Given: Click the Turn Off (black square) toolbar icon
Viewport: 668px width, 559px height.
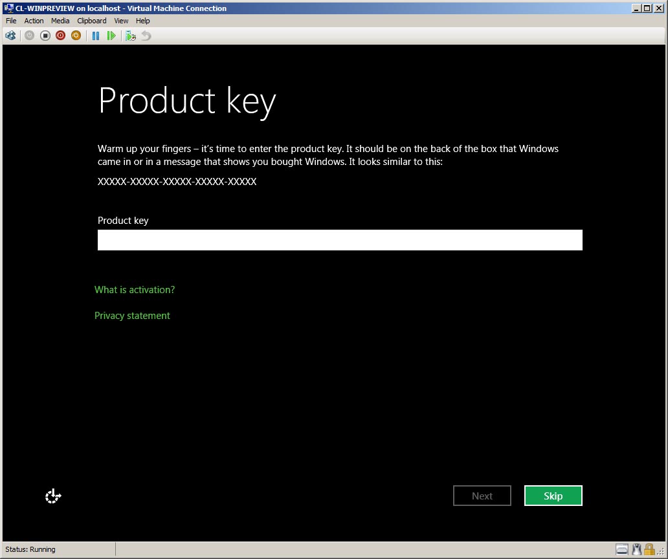Looking at the screenshot, I should pos(45,36).
